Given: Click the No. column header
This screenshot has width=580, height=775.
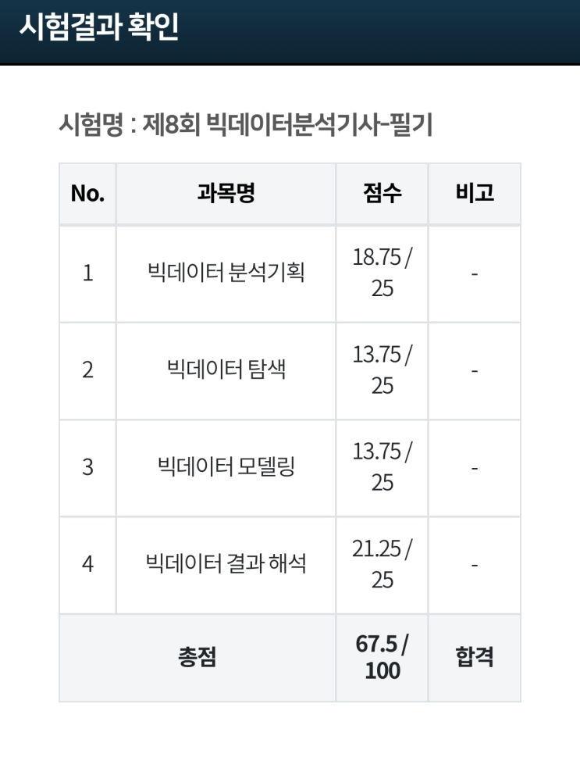Looking at the screenshot, I should click(x=87, y=193).
